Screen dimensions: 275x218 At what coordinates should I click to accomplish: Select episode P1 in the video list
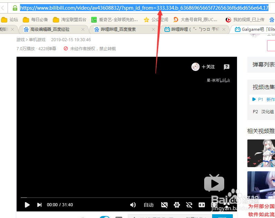pyautogui.click(x=262, y=100)
